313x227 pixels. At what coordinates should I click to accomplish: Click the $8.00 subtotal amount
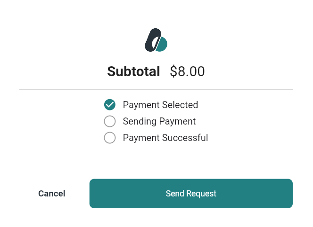tap(187, 71)
